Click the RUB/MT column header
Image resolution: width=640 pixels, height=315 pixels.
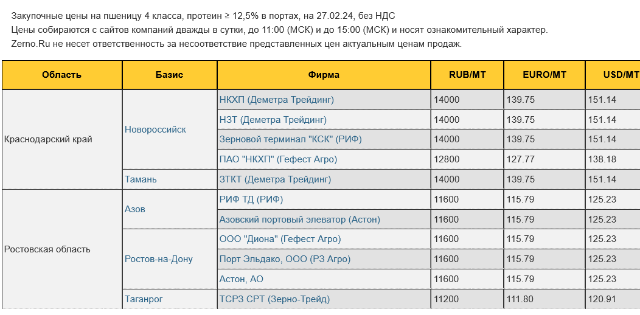pyautogui.click(x=467, y=75)
